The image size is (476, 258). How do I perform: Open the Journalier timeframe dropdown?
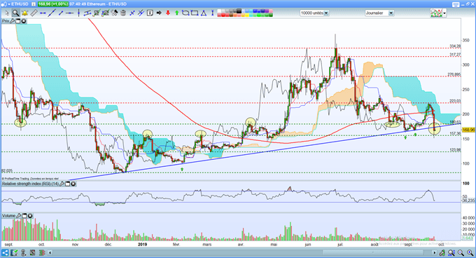click(391, 13)
